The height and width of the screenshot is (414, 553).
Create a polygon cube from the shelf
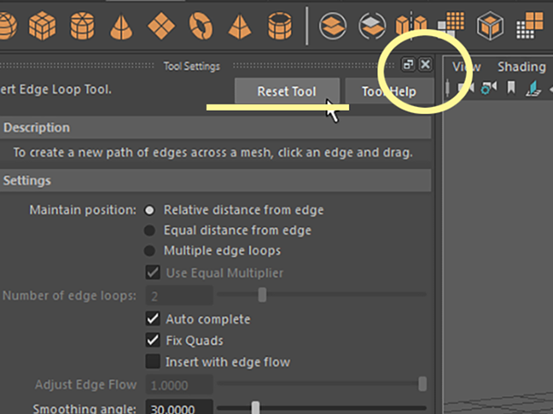[42, 26]
